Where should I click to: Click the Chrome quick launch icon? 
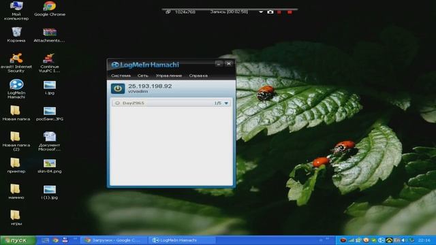pos(55,240)
